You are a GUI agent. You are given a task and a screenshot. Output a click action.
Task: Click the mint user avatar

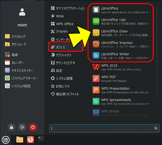pyautogui.click(x=22, y=12)
